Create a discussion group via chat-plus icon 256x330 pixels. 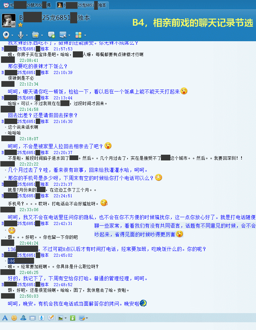pyautogui.click(x=51, y=35)
